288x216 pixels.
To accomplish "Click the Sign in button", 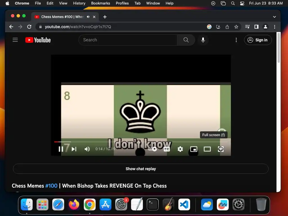I will coord(258,40).
